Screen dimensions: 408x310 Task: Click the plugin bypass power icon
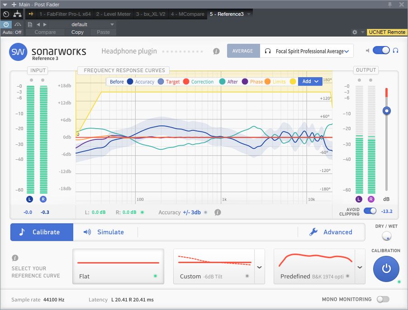6,24
